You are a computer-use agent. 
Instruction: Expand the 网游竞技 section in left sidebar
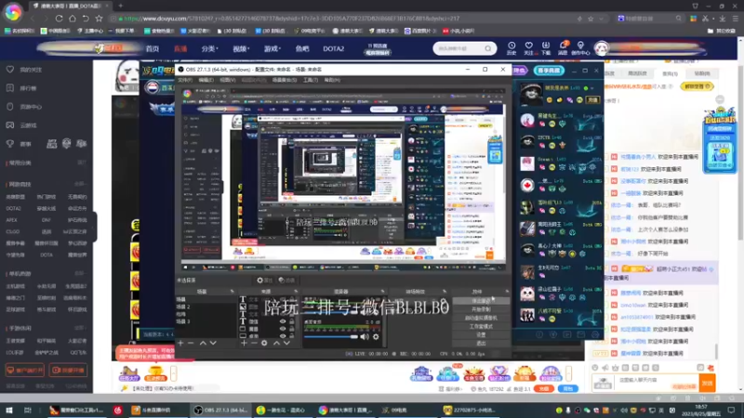80,184
